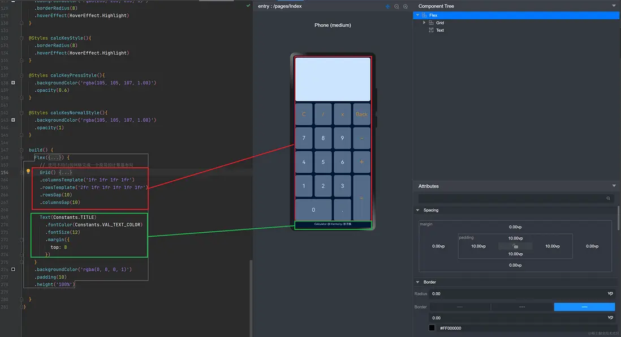Select the Text item in Component Tree
The height and width of the screenshot is (337, 621).
[x=439, y=30]
